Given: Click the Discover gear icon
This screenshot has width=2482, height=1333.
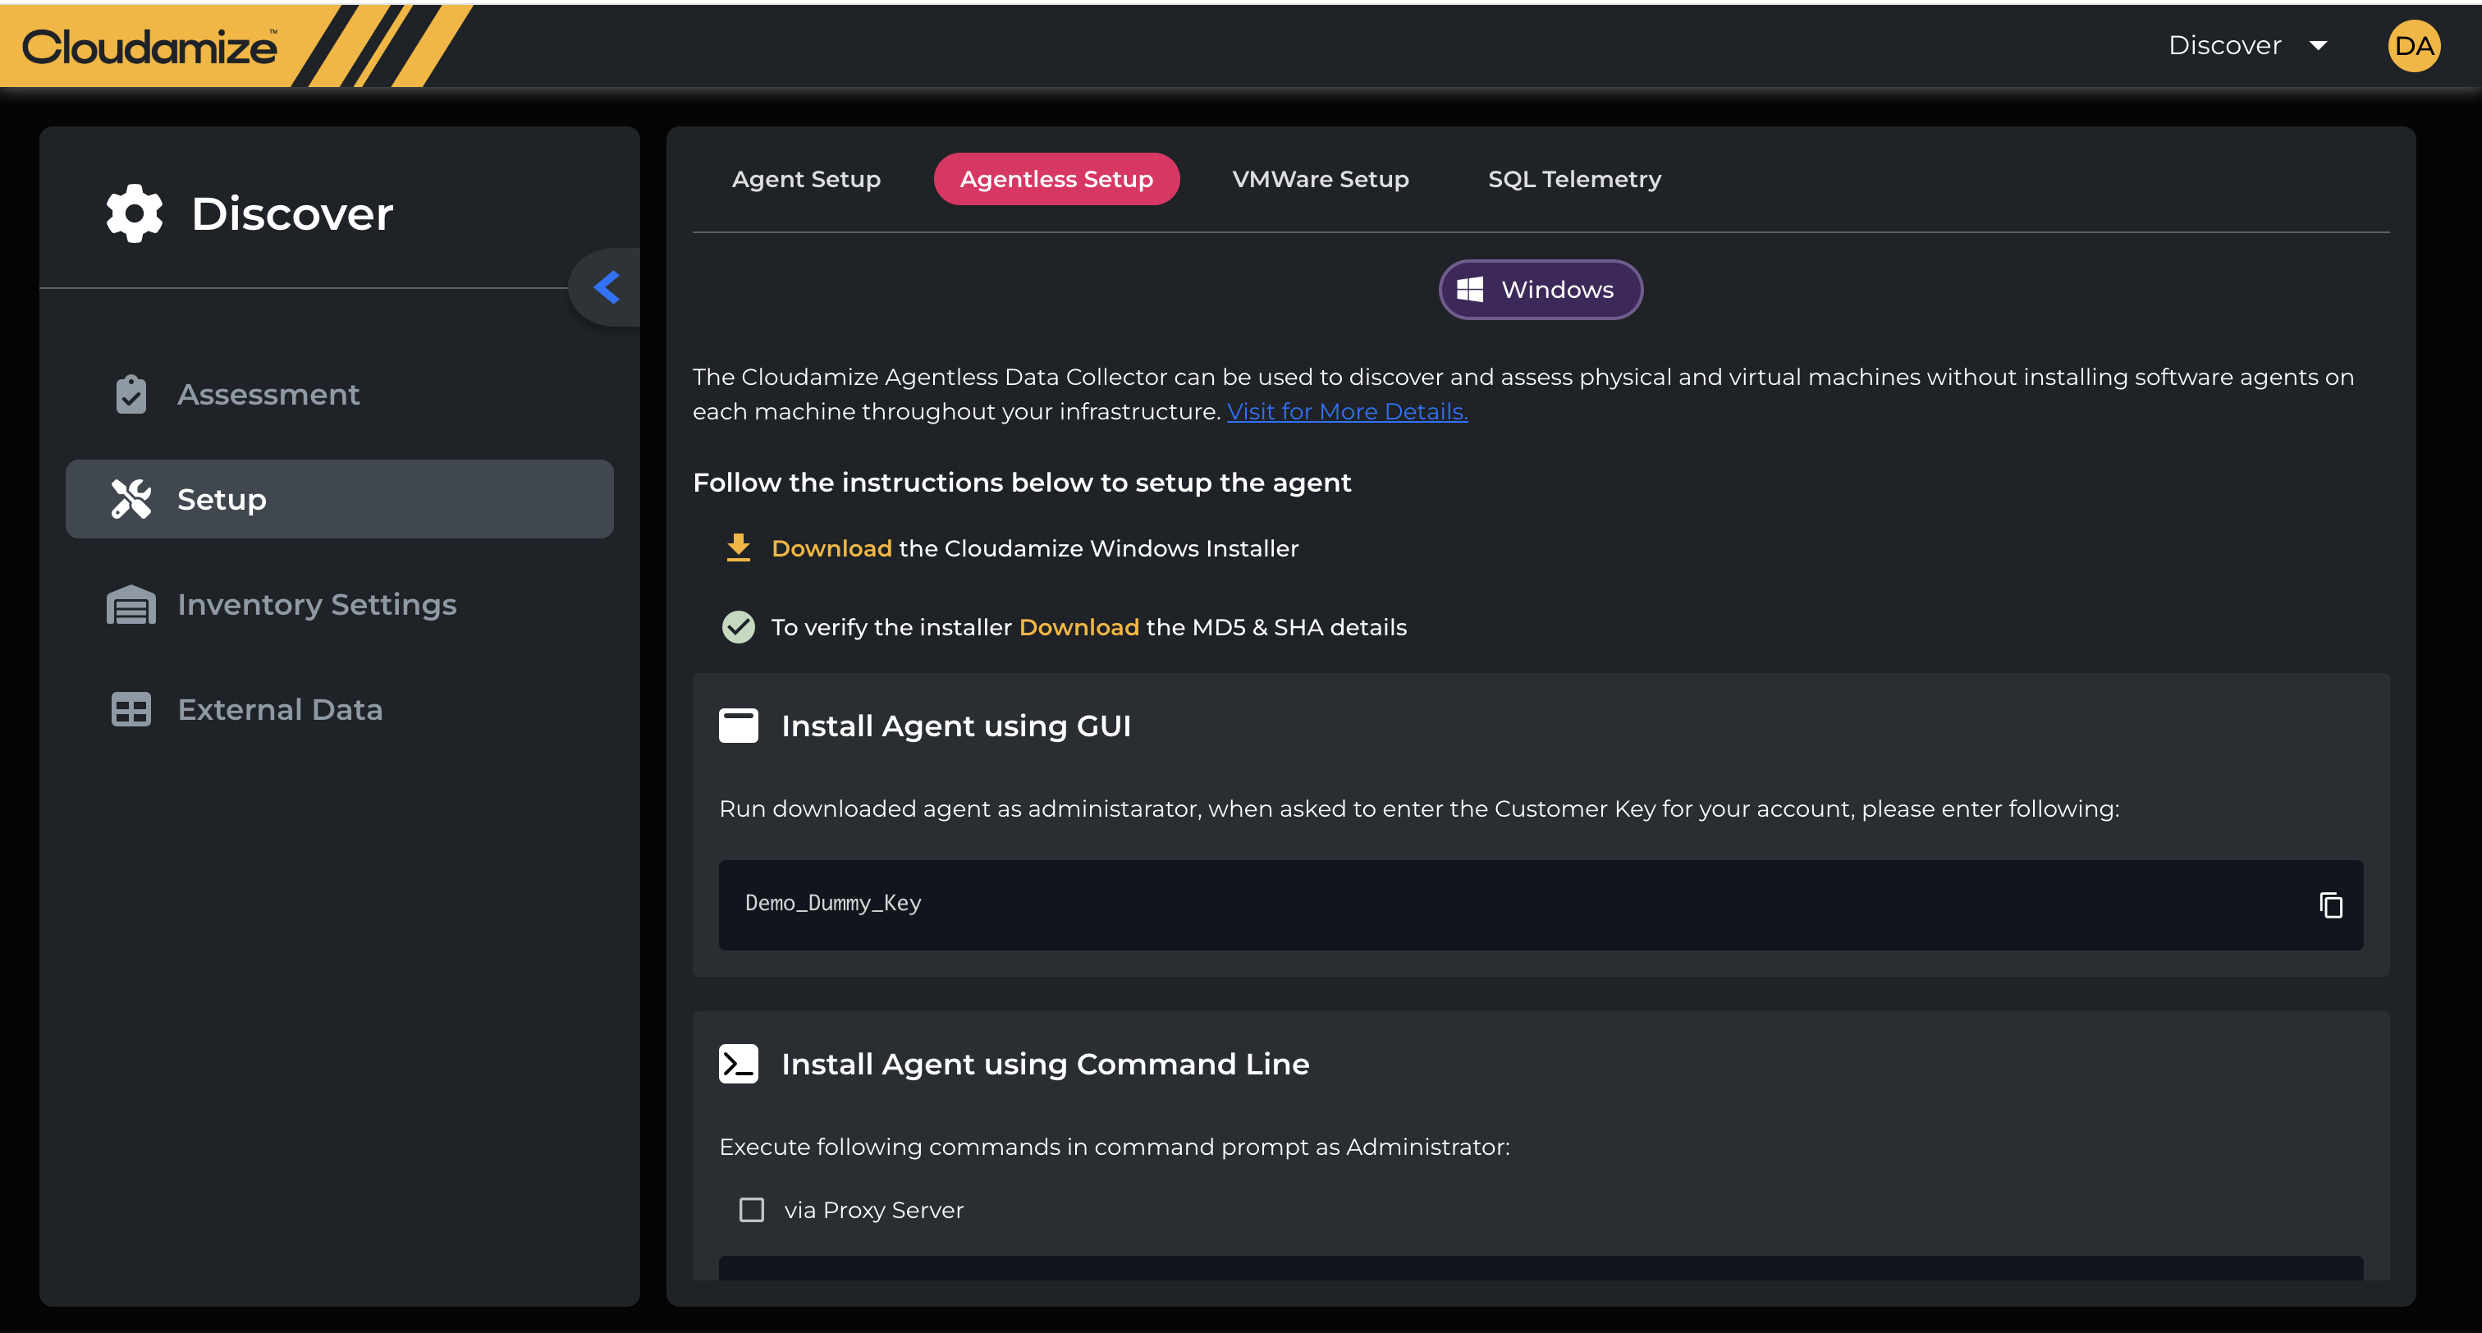Looking at the screenshot, I should click(x=134, y=213).
